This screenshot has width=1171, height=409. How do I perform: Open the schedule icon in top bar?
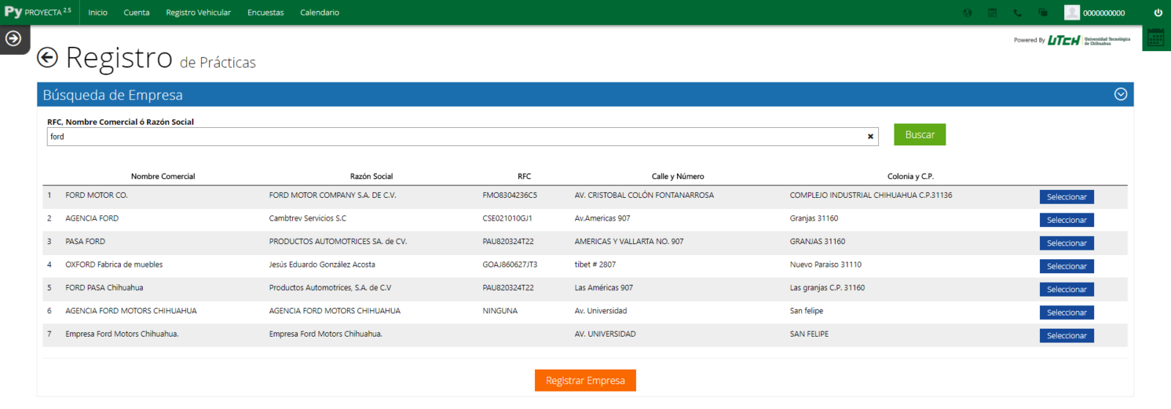[992, 12]
